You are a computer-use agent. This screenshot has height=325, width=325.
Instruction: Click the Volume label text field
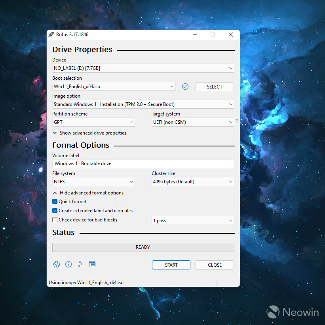pyautogui.click(x=143, y=163)
